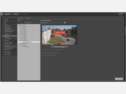Collapse the Поведение системы section header
This screenshot has width=126, height=94.
click(10, 33)
